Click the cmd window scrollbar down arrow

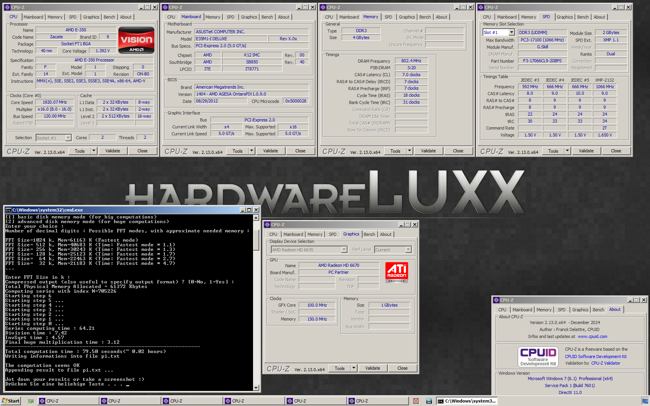point(256,387)
